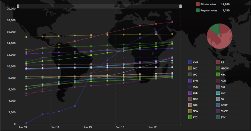
Task: Toggle the SPN legend swatch
Action: pyautogui.click(x=190, y=81)
